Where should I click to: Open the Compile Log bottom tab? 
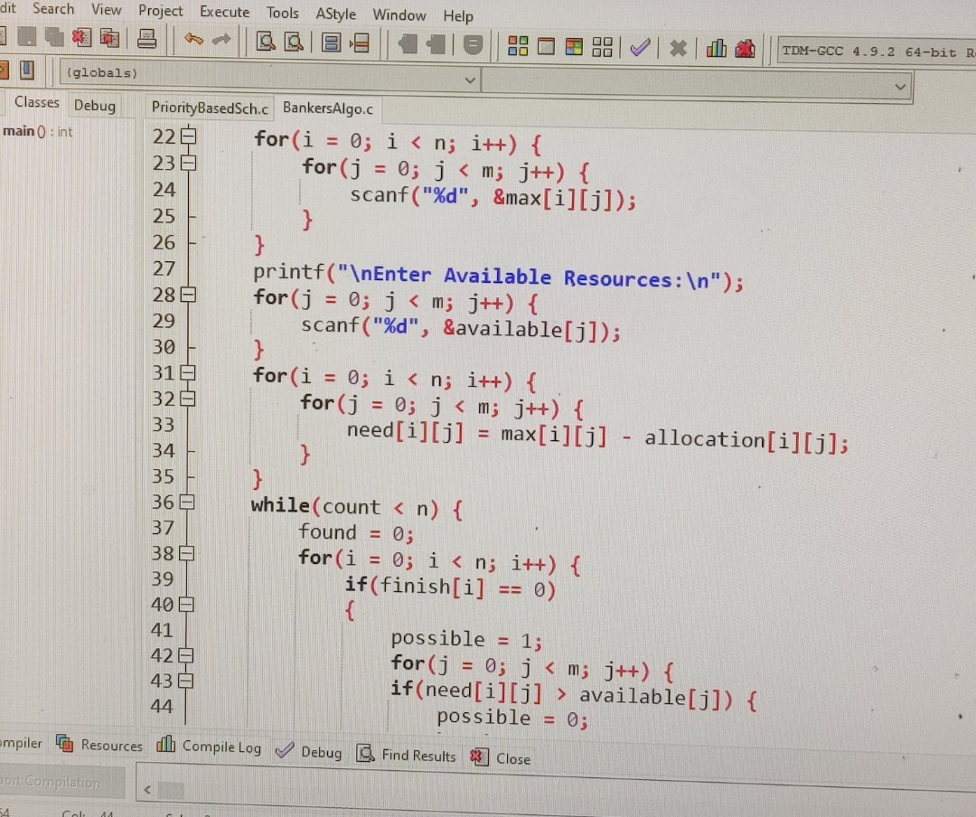[210, 746]
